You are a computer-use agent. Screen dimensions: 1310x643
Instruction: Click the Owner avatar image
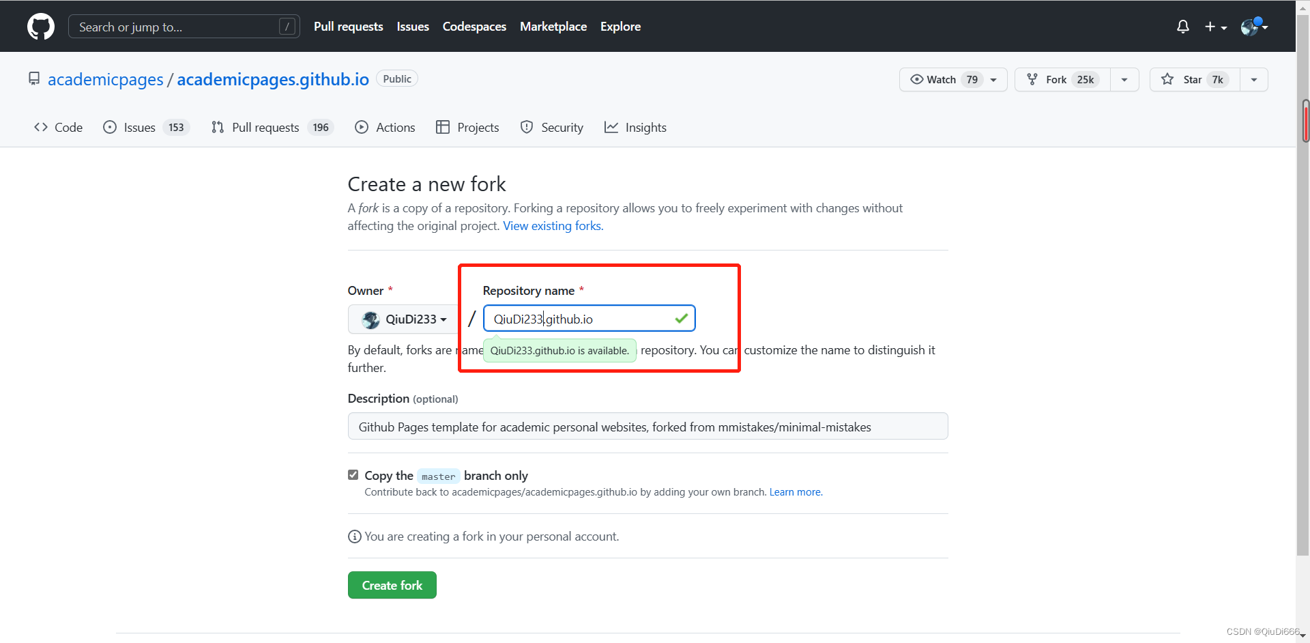tap(371, 319)
